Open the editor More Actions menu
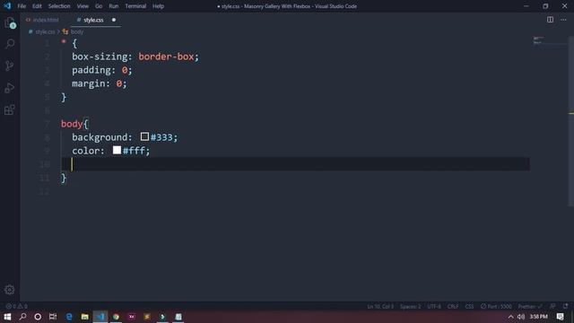The image size is (574, 323). click(x=563, y=20)
